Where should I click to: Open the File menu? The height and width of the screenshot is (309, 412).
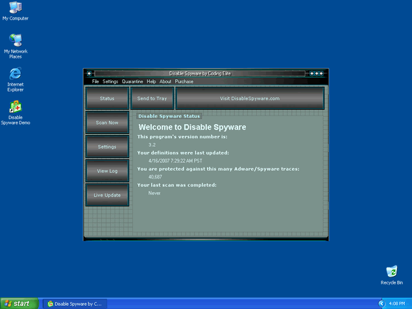click(95, 82)
